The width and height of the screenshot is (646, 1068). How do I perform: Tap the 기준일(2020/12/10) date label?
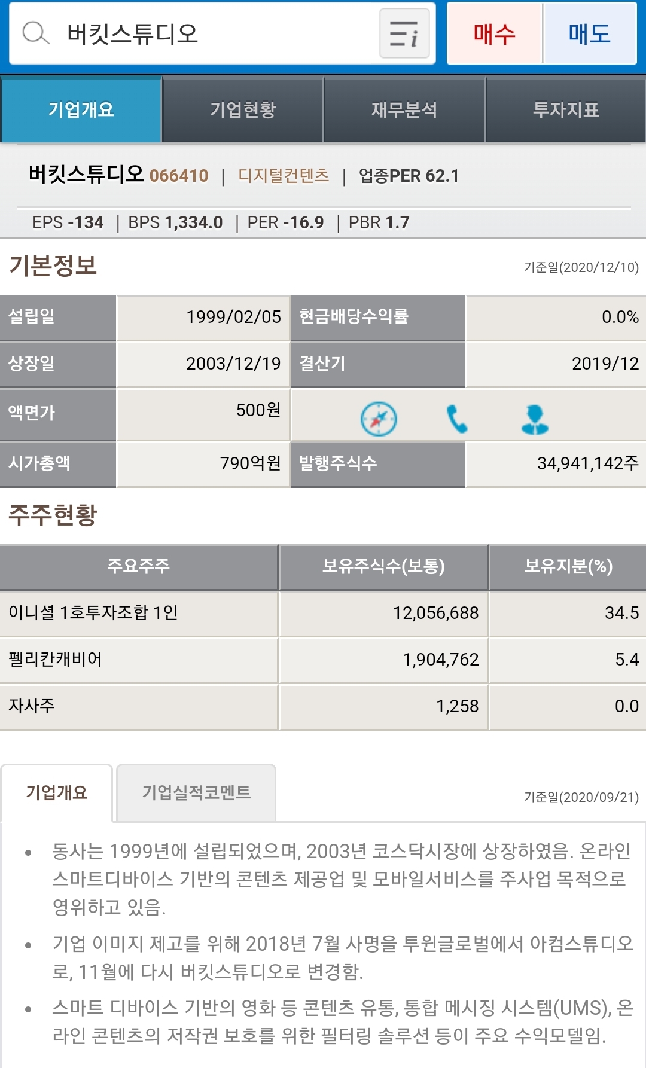pos(581,267)
